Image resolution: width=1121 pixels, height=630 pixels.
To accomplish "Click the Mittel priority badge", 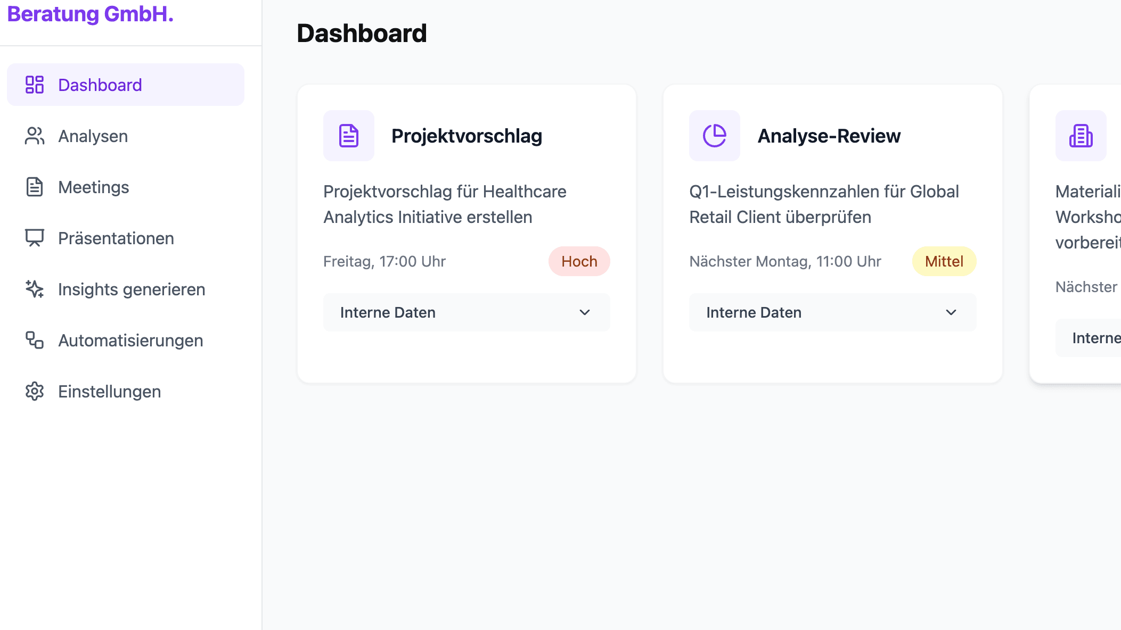I will coord(944,261).
